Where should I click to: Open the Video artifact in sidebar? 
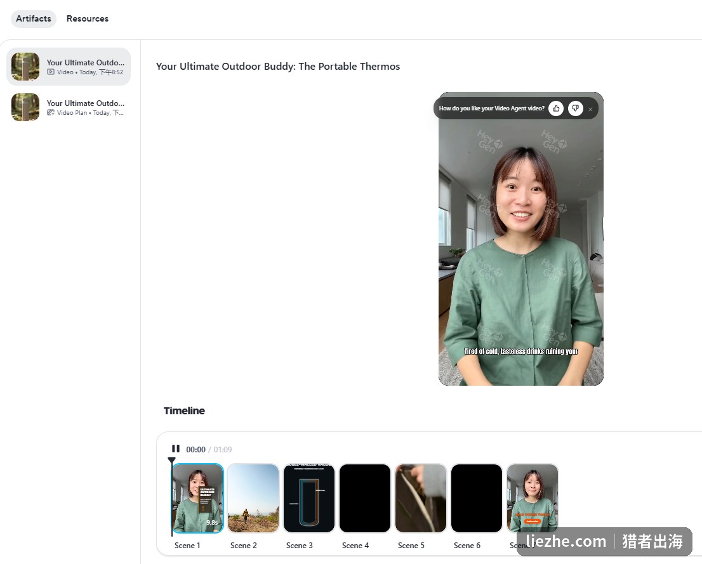click(69, 67)
